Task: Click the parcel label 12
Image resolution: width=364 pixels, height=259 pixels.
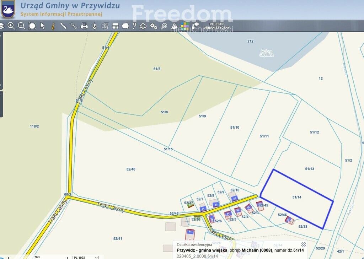Action: (321, 79)
